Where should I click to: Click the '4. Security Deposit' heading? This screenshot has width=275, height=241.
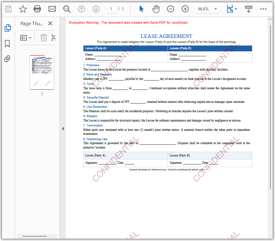click(96, 98)
